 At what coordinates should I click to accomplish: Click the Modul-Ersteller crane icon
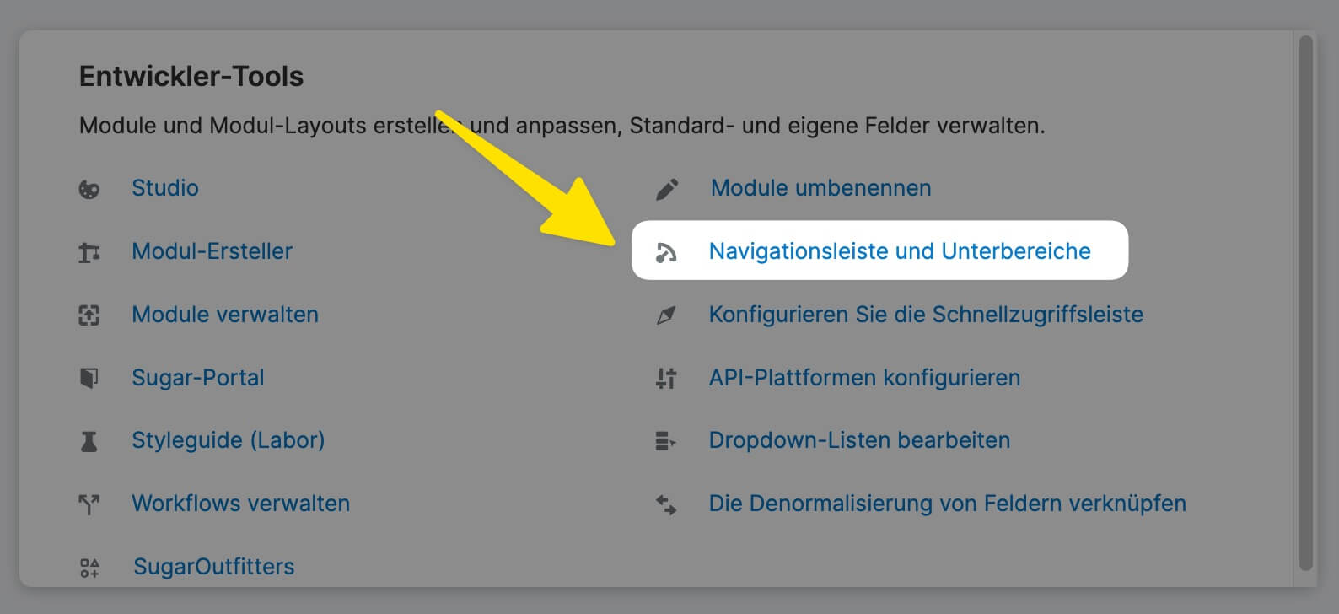pos(89,252)
